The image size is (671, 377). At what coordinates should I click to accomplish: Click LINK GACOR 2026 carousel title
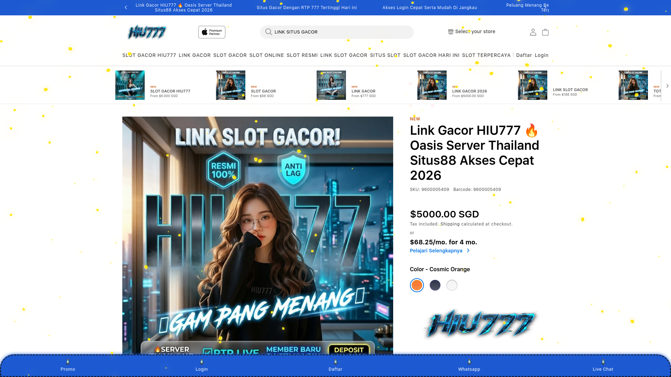tap(470, 91)
